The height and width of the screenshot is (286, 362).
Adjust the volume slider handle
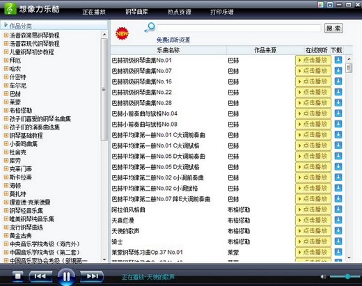tap(347, 276)
